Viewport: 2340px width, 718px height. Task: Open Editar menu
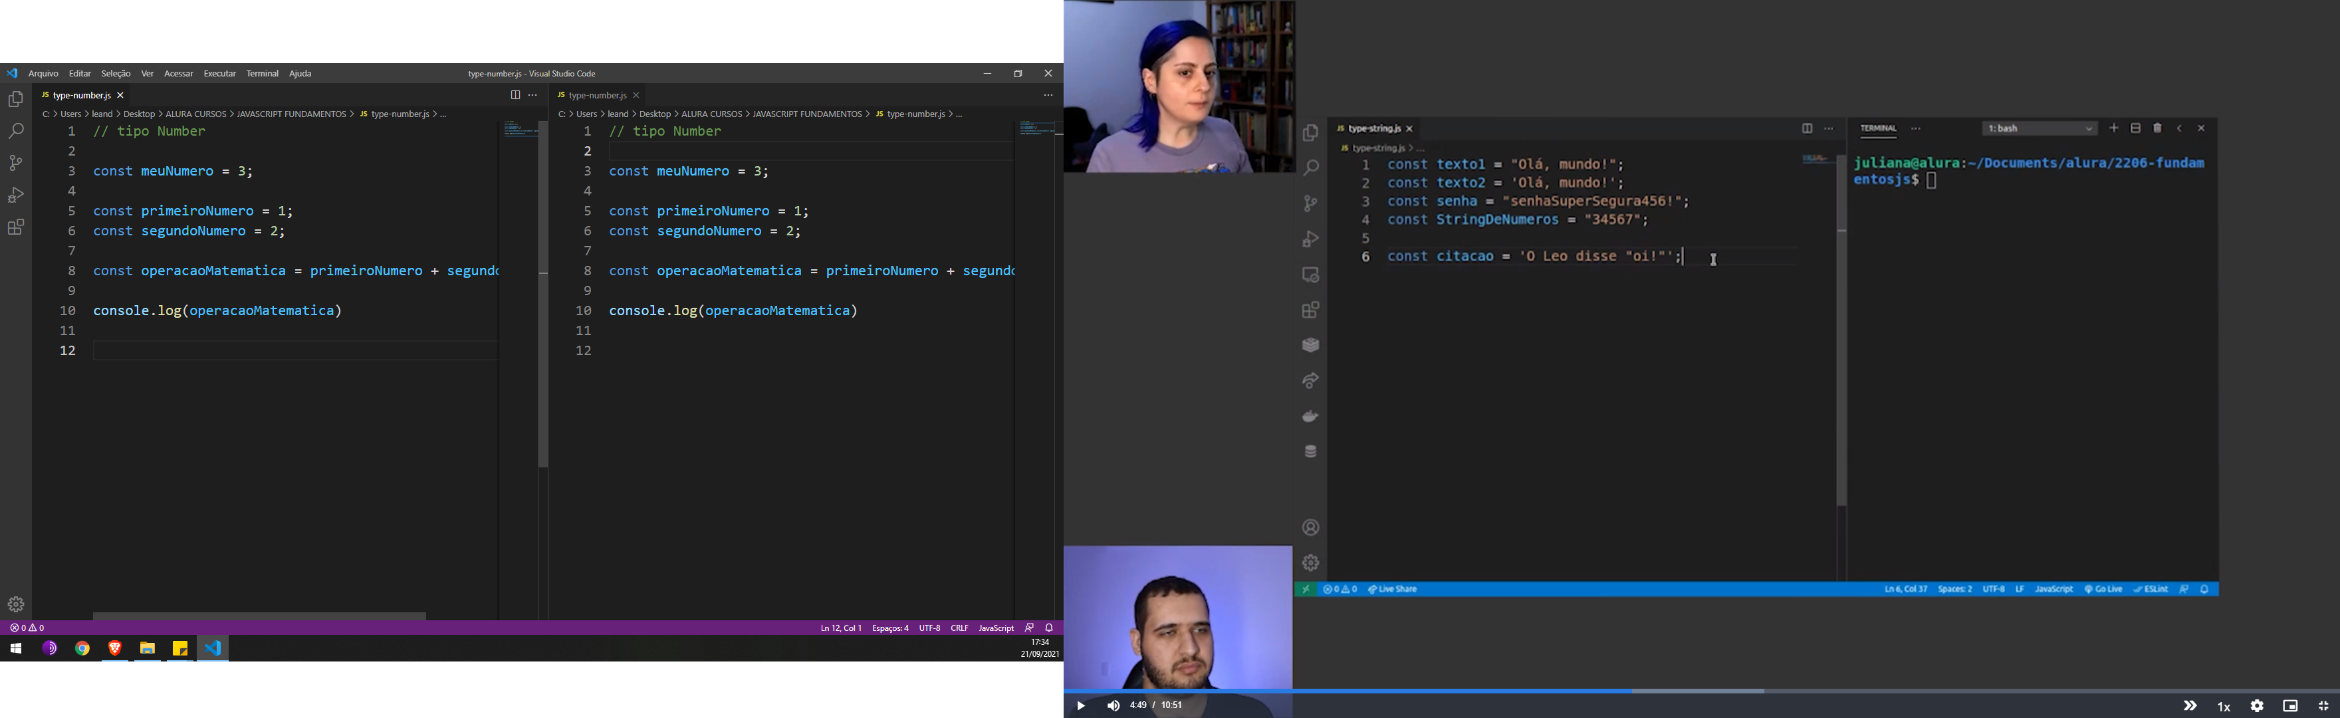tap(80, 74)
